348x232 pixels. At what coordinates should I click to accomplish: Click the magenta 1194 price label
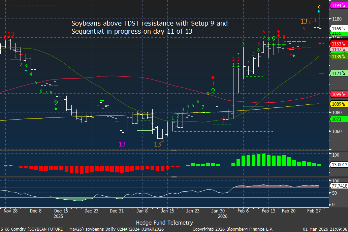(x=338, y=5)
